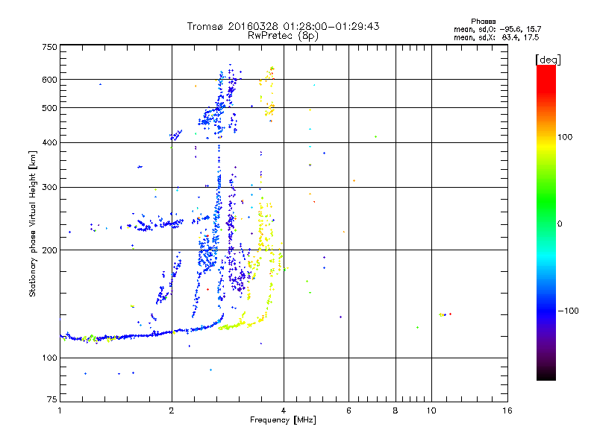
Task: Click the '[deg]' colorbar unit label
Action: tap(548, 60)
